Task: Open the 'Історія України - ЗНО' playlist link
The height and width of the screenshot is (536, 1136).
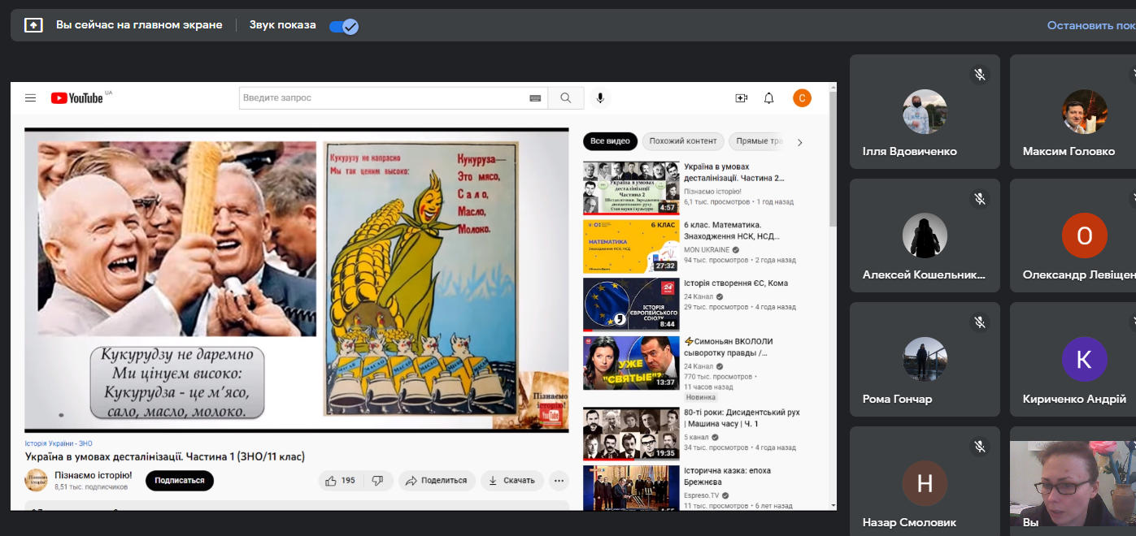Action: (x=59, y=443)
